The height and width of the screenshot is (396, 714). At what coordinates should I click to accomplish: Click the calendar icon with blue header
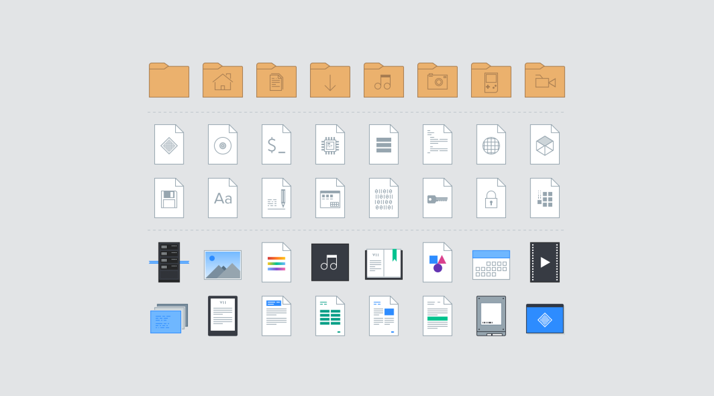click(x=491, y=265)
